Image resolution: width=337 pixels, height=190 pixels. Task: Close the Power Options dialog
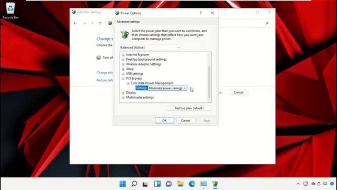click(212, 13)
